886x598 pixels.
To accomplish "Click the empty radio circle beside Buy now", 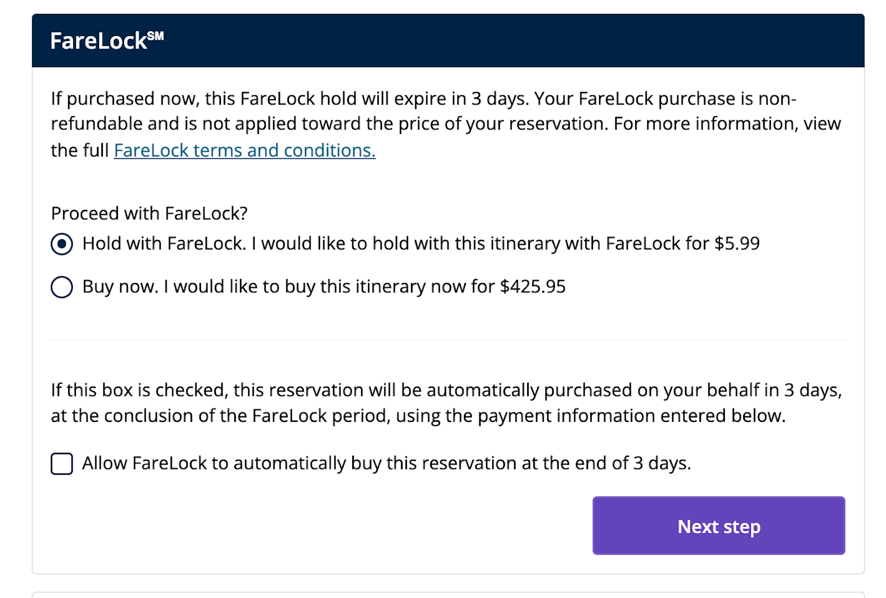I will 62,287.
